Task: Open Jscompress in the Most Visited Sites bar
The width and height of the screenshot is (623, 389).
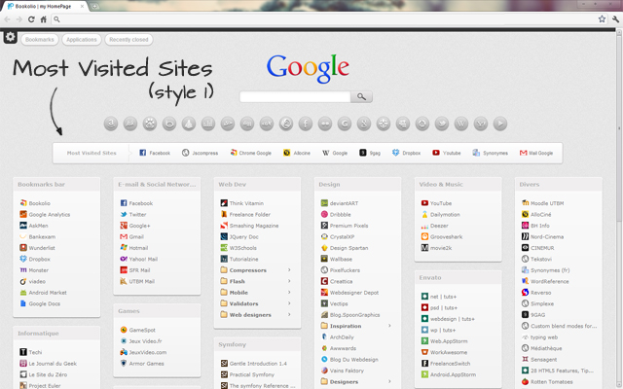Action: 200,153
